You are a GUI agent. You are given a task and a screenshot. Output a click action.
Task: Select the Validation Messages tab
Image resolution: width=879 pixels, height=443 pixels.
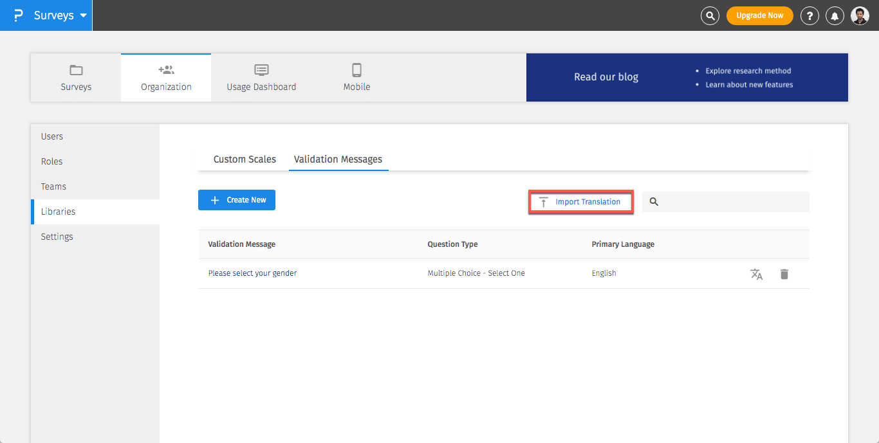[x=338, y=159]
